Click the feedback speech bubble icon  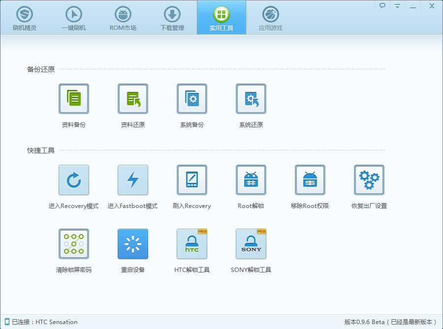click(x=382, y=6)
